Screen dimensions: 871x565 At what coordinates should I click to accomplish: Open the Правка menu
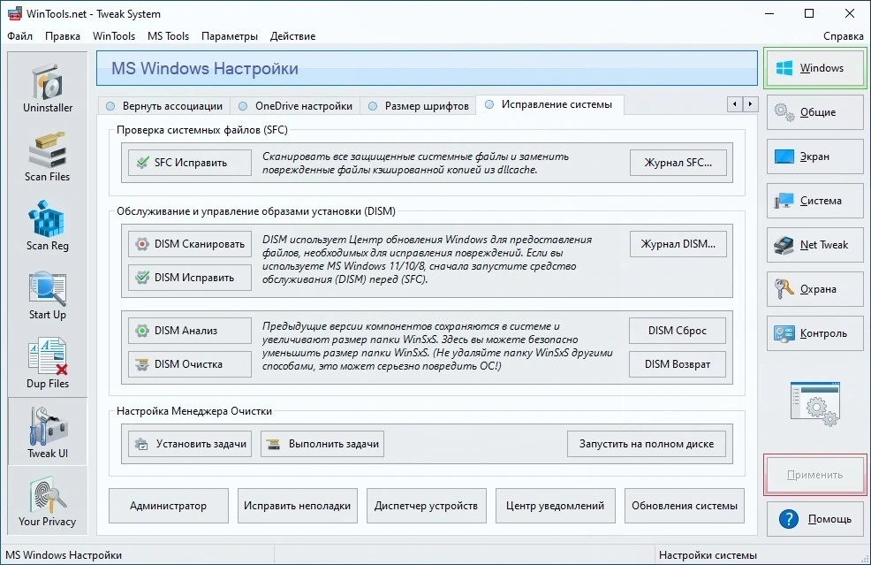pos(62,36)
